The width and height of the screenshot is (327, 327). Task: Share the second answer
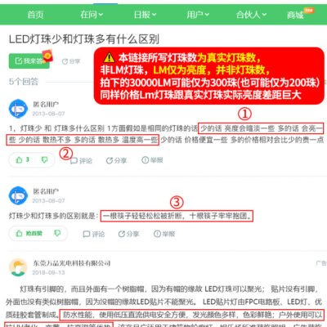[x=128, y=234]
